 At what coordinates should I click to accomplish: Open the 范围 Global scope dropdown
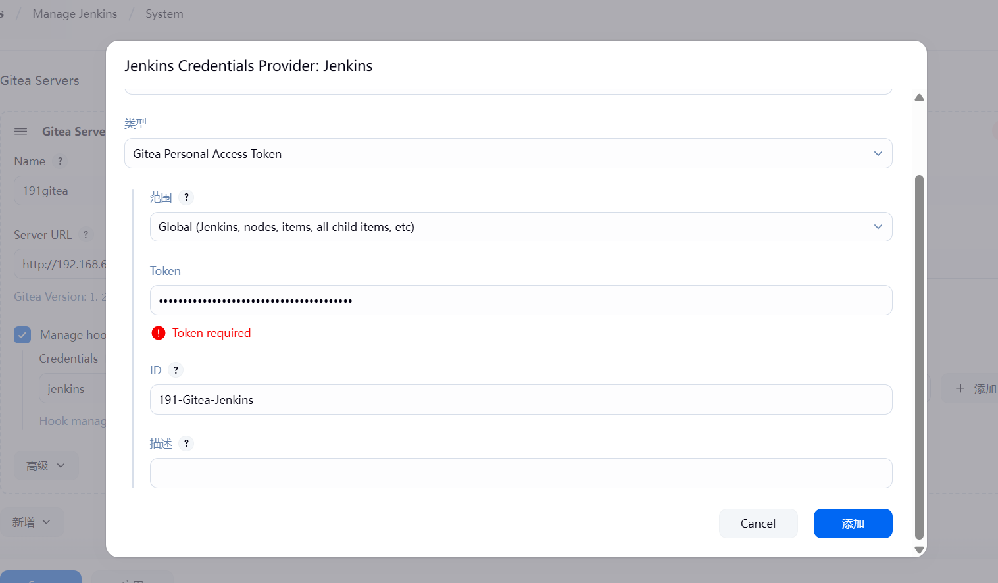click(x=521, y=226)
